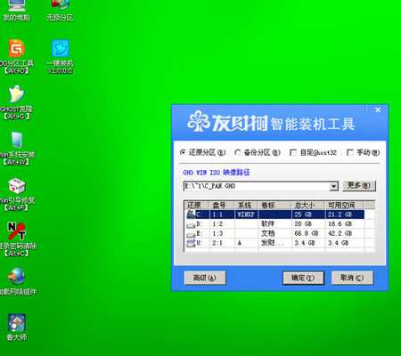Click the D: drive disk icon
401x356 pixels.
(191, 225)
